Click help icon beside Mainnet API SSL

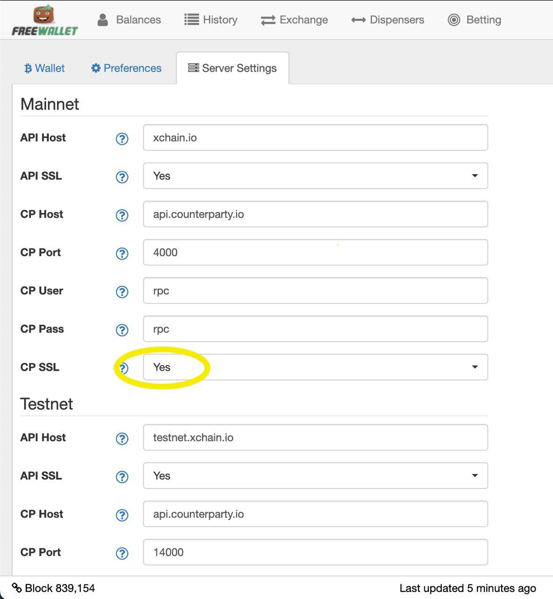(122, 177)
